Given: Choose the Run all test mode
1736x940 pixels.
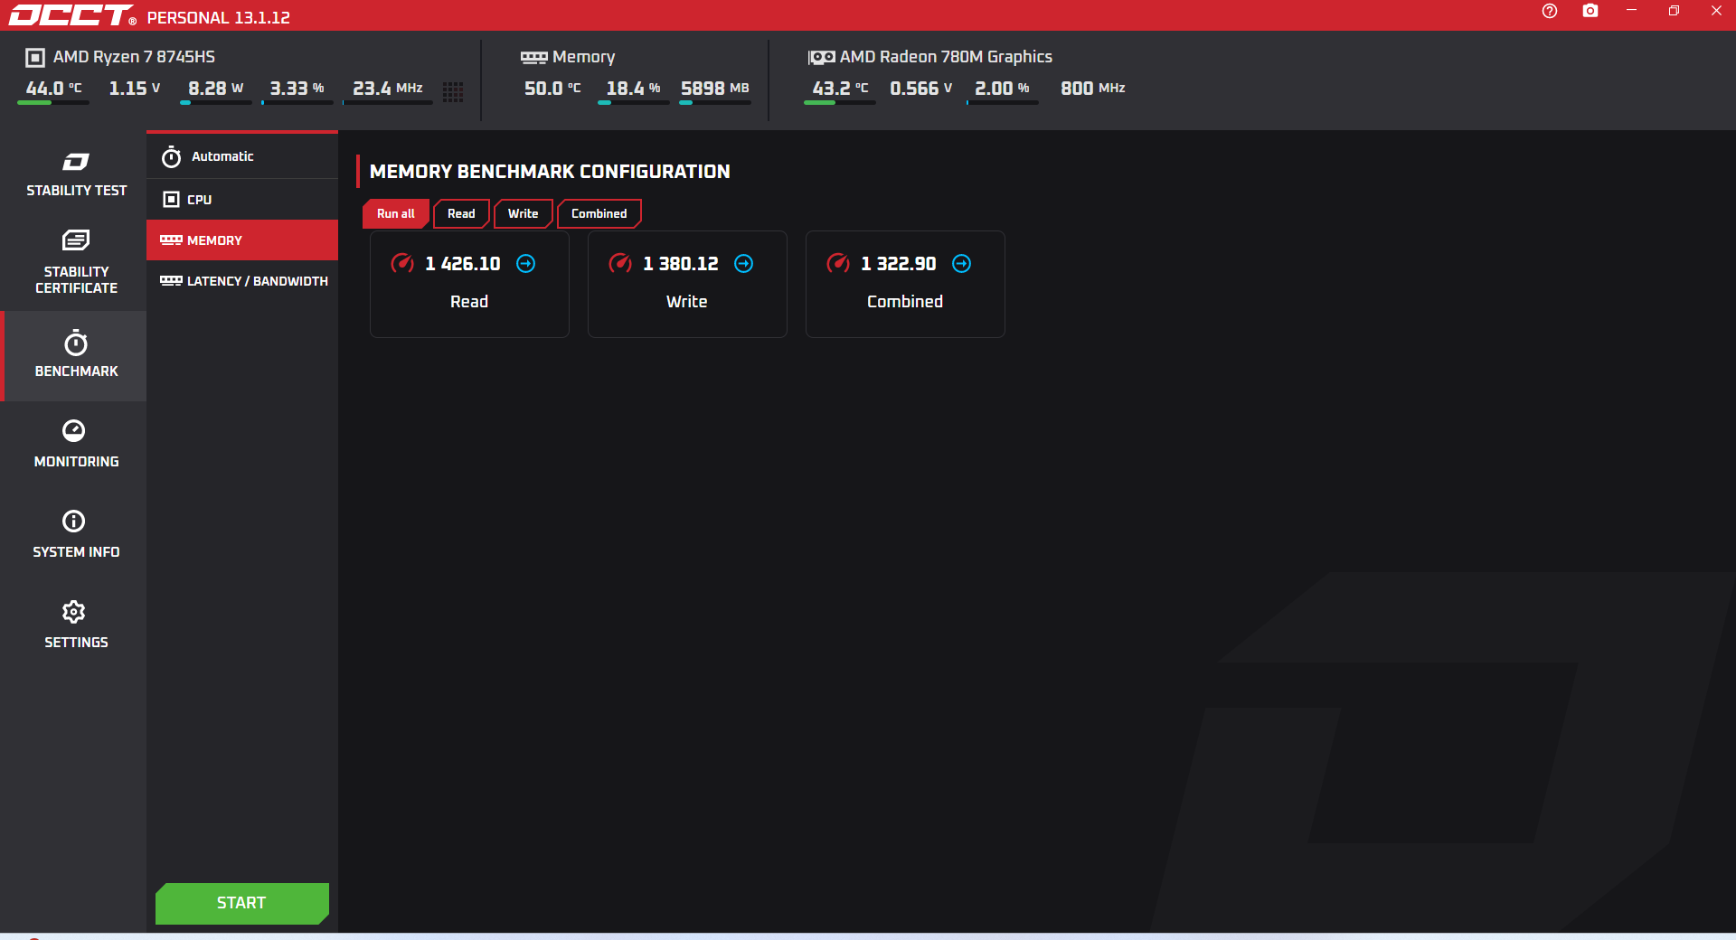Looking at the screenshot, I should coord(396,213).
